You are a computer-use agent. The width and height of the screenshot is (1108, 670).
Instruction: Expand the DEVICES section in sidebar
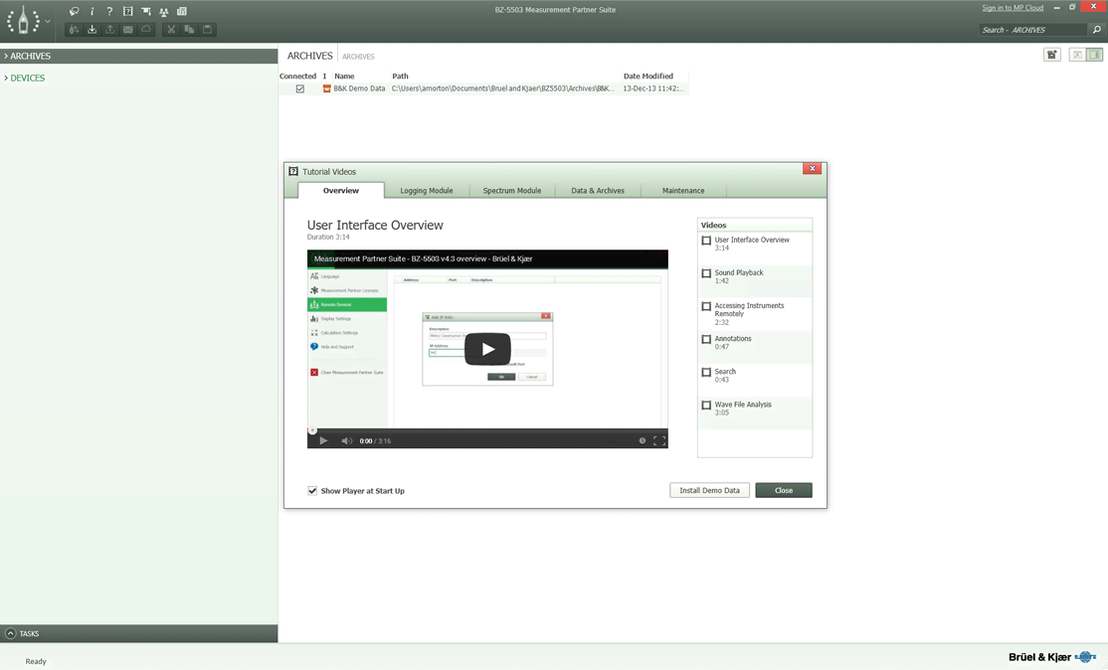[x=27, y=78]
